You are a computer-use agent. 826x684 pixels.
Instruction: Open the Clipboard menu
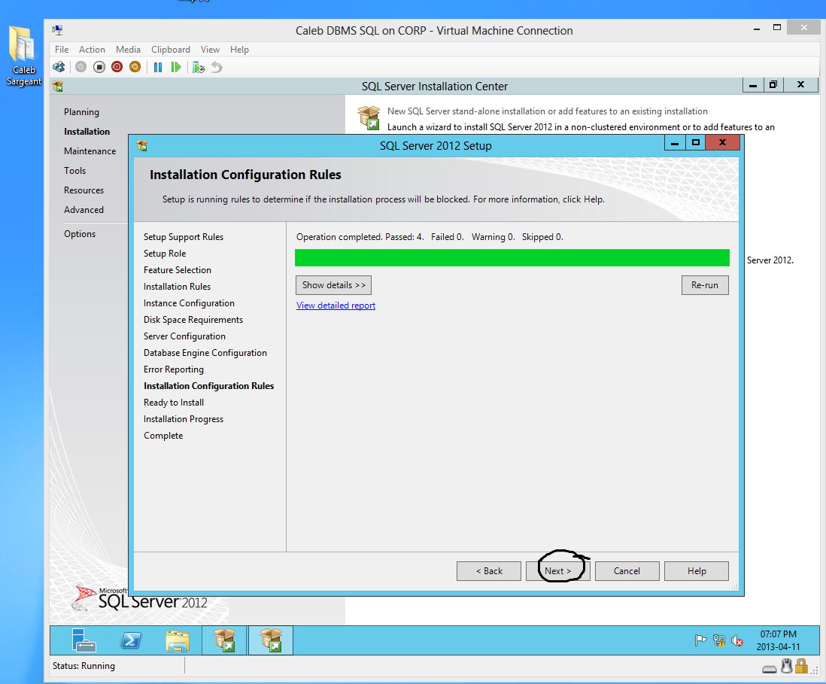coord(171,50)
